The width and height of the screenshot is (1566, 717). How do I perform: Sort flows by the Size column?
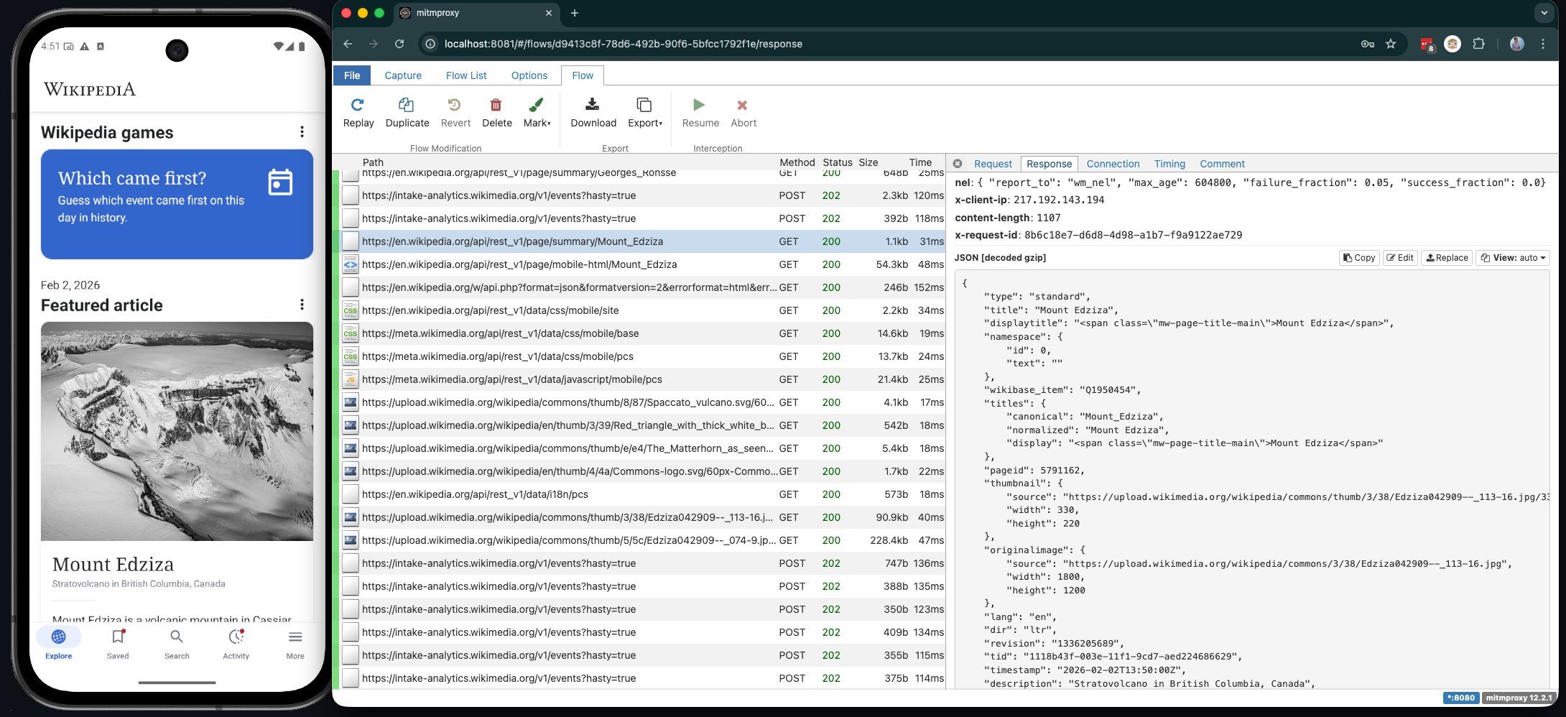(868, 162)
